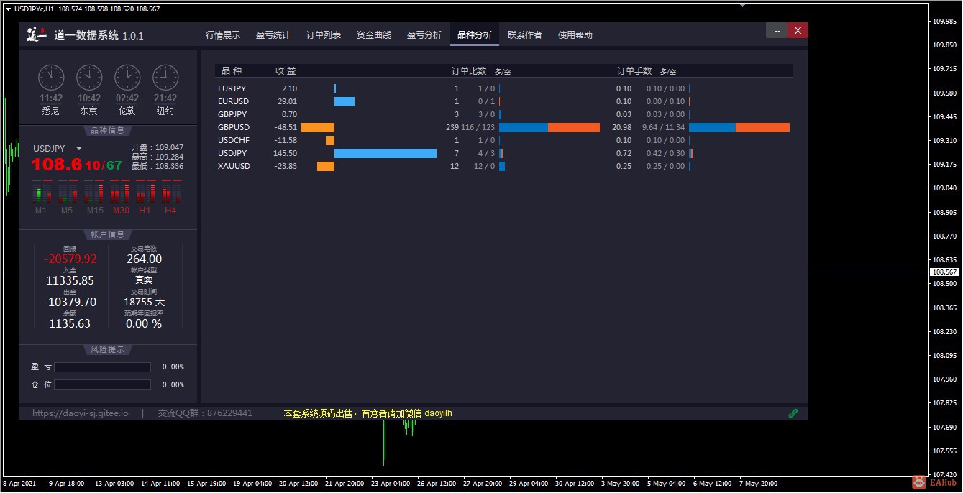Image resolution: width=963 pixels, height=493 pixels.
Task: Click the M5 timeframe indicator bars
Action: [x=67, y=192]
